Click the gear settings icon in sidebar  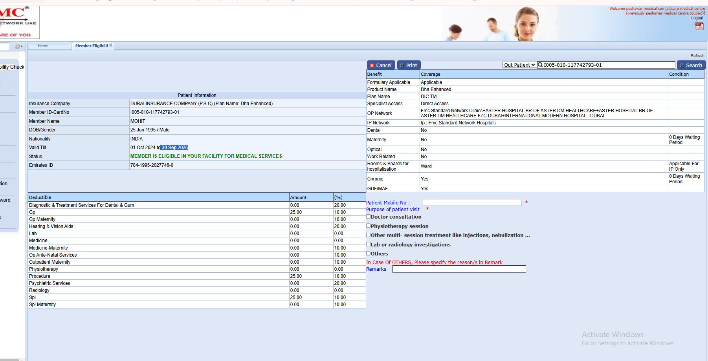pos(18,46)
